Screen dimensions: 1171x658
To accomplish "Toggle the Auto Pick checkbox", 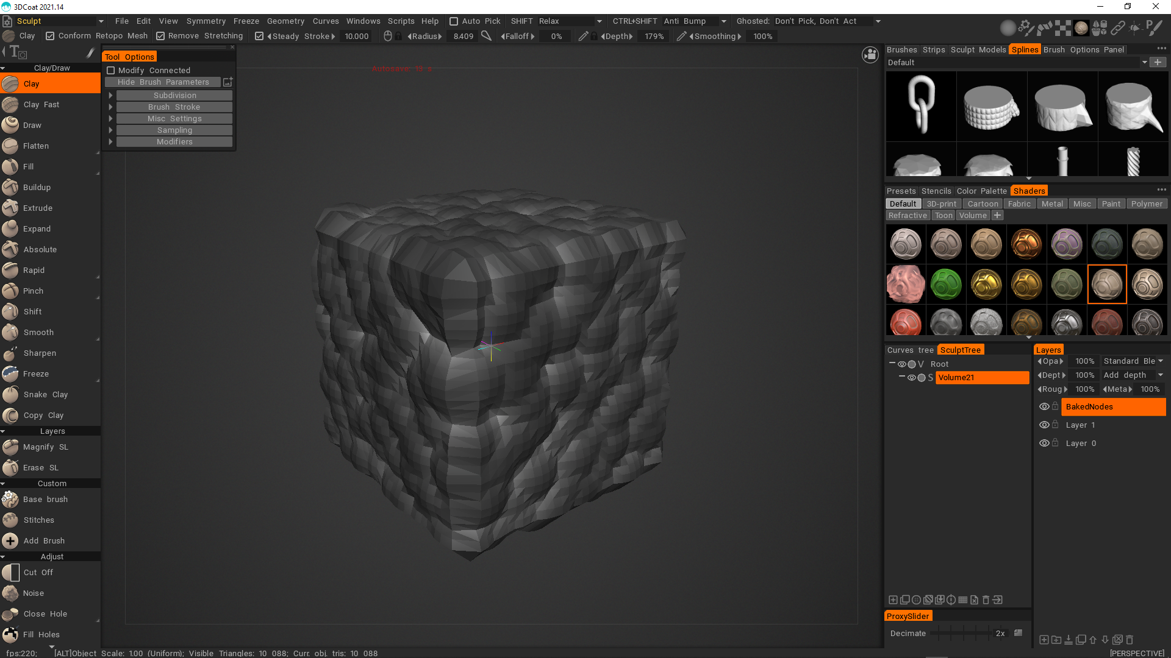I will [454, 21].
